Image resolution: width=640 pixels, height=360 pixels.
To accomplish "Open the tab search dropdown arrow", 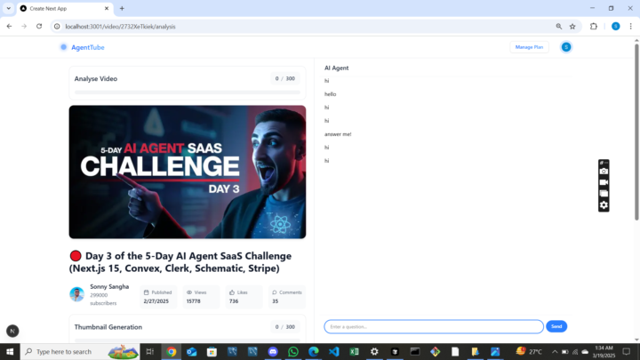I will [9, 8].
